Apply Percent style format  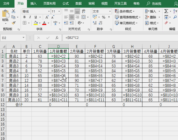tap(103, 17)
